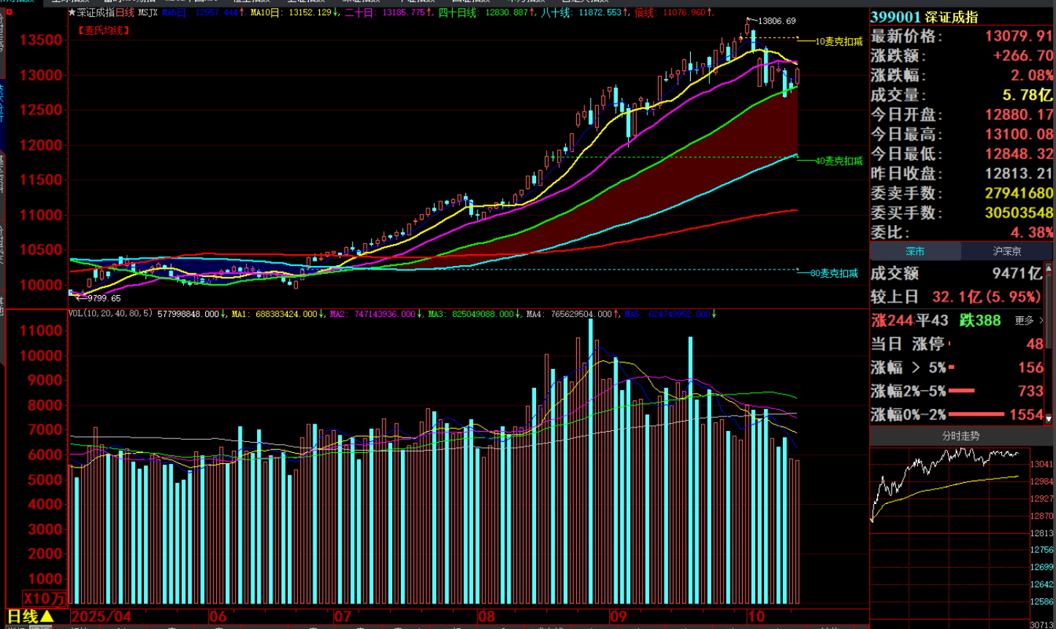1056x629 pixels.
Task: Click the 10麦克扣减 marker label
Action: [838, 42]
